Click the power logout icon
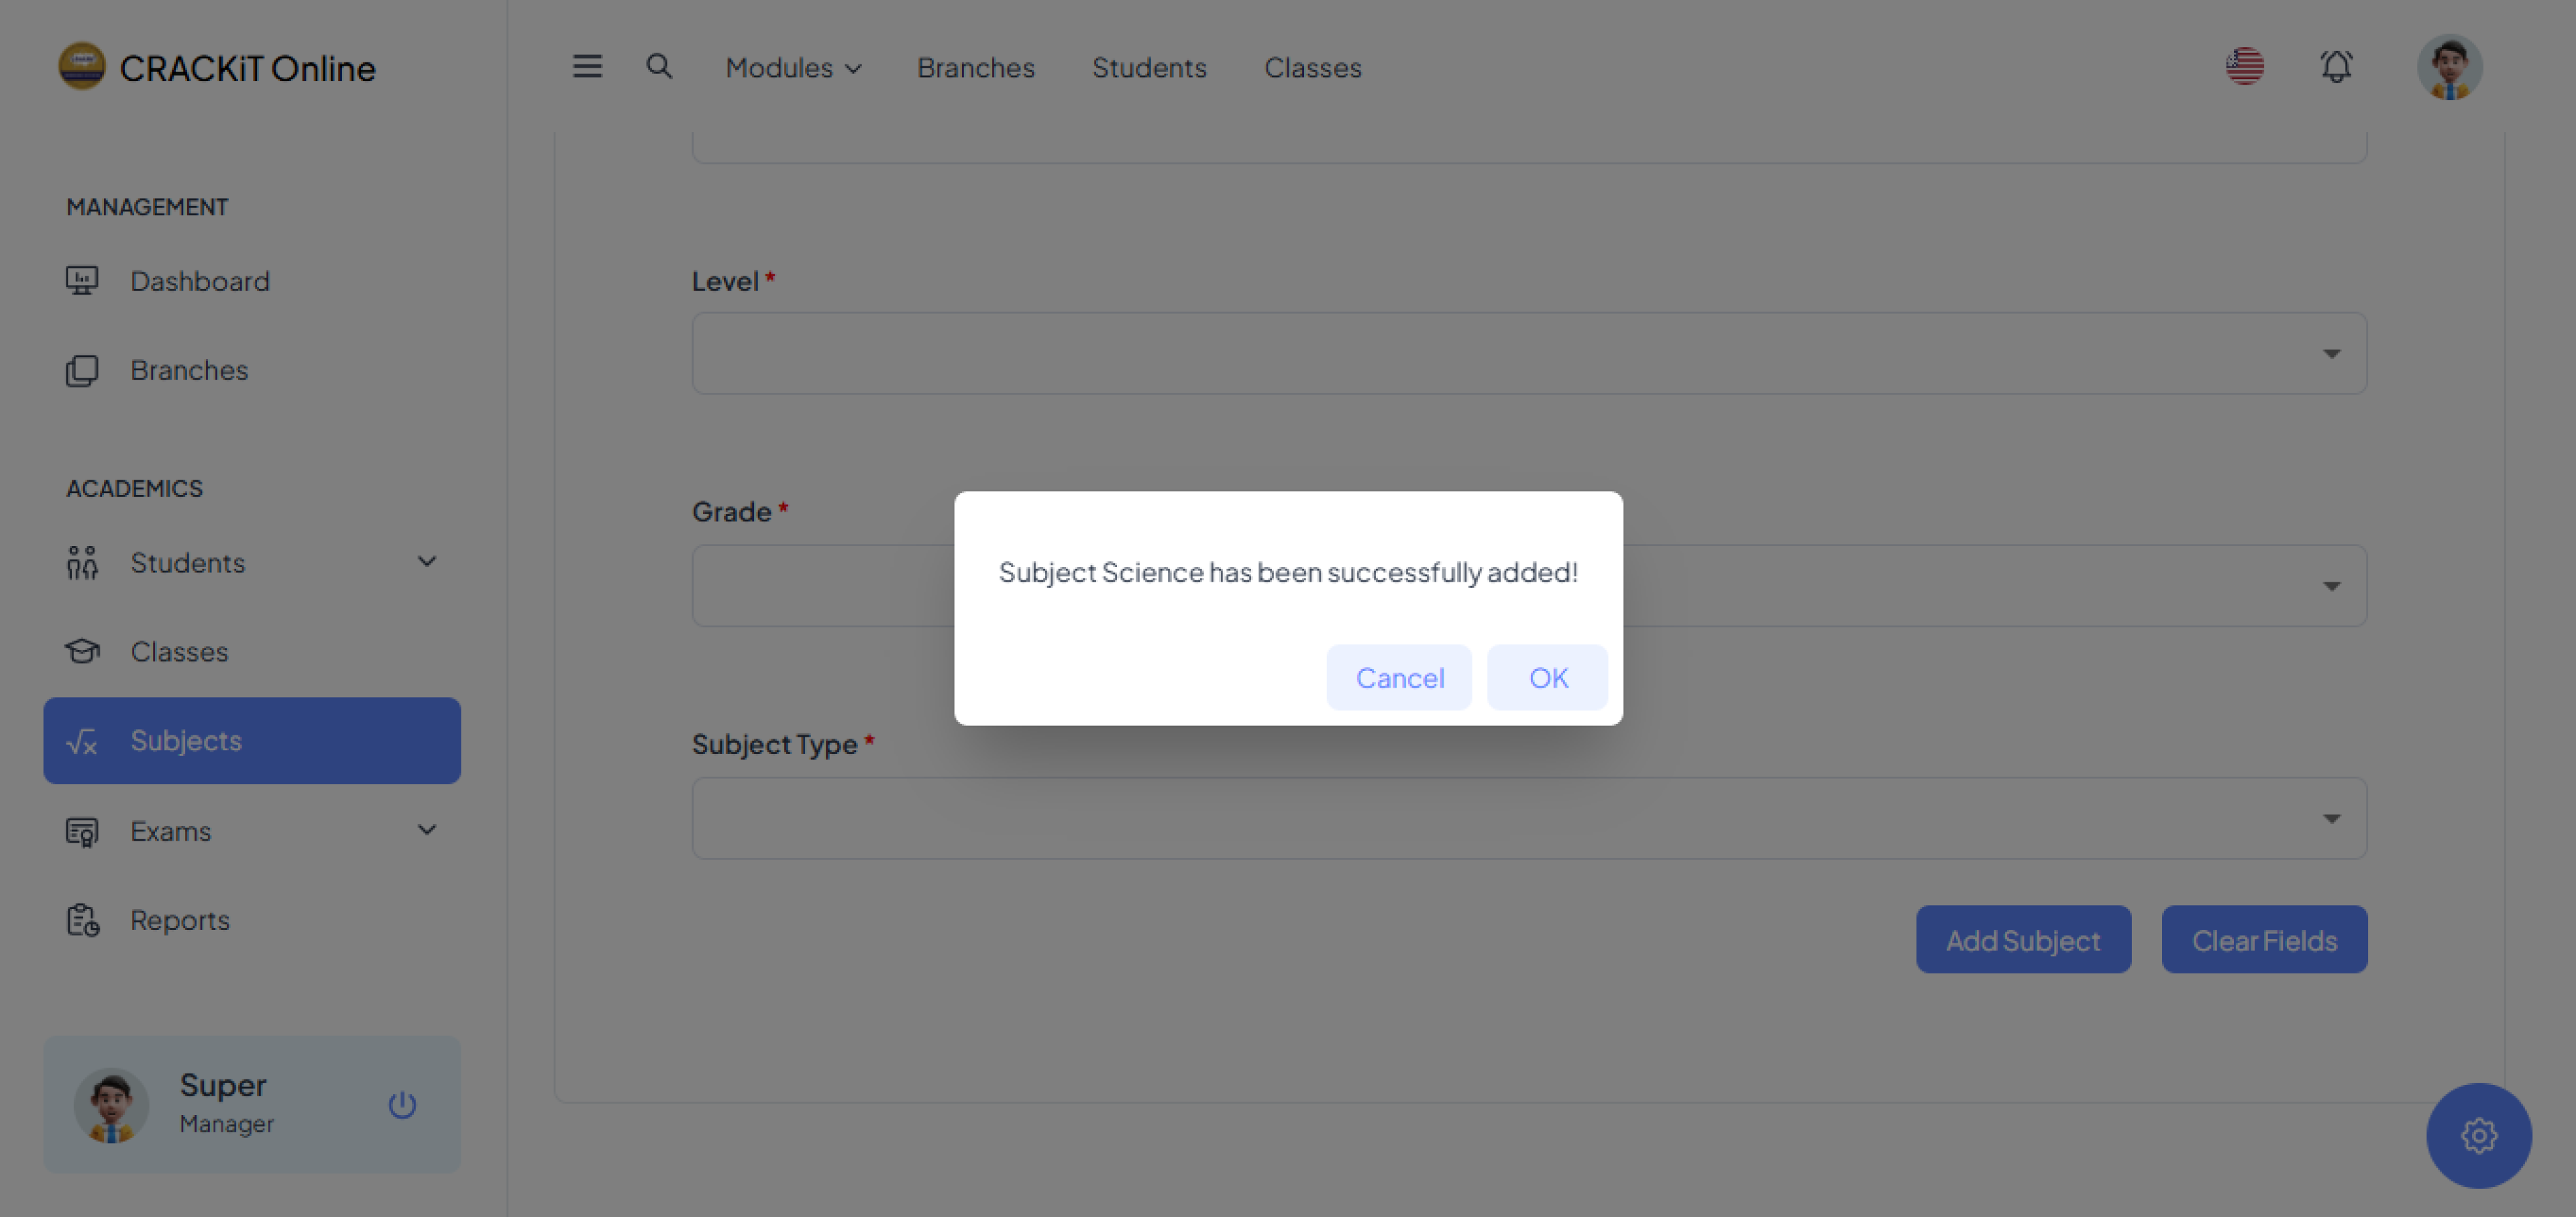 402,1104
